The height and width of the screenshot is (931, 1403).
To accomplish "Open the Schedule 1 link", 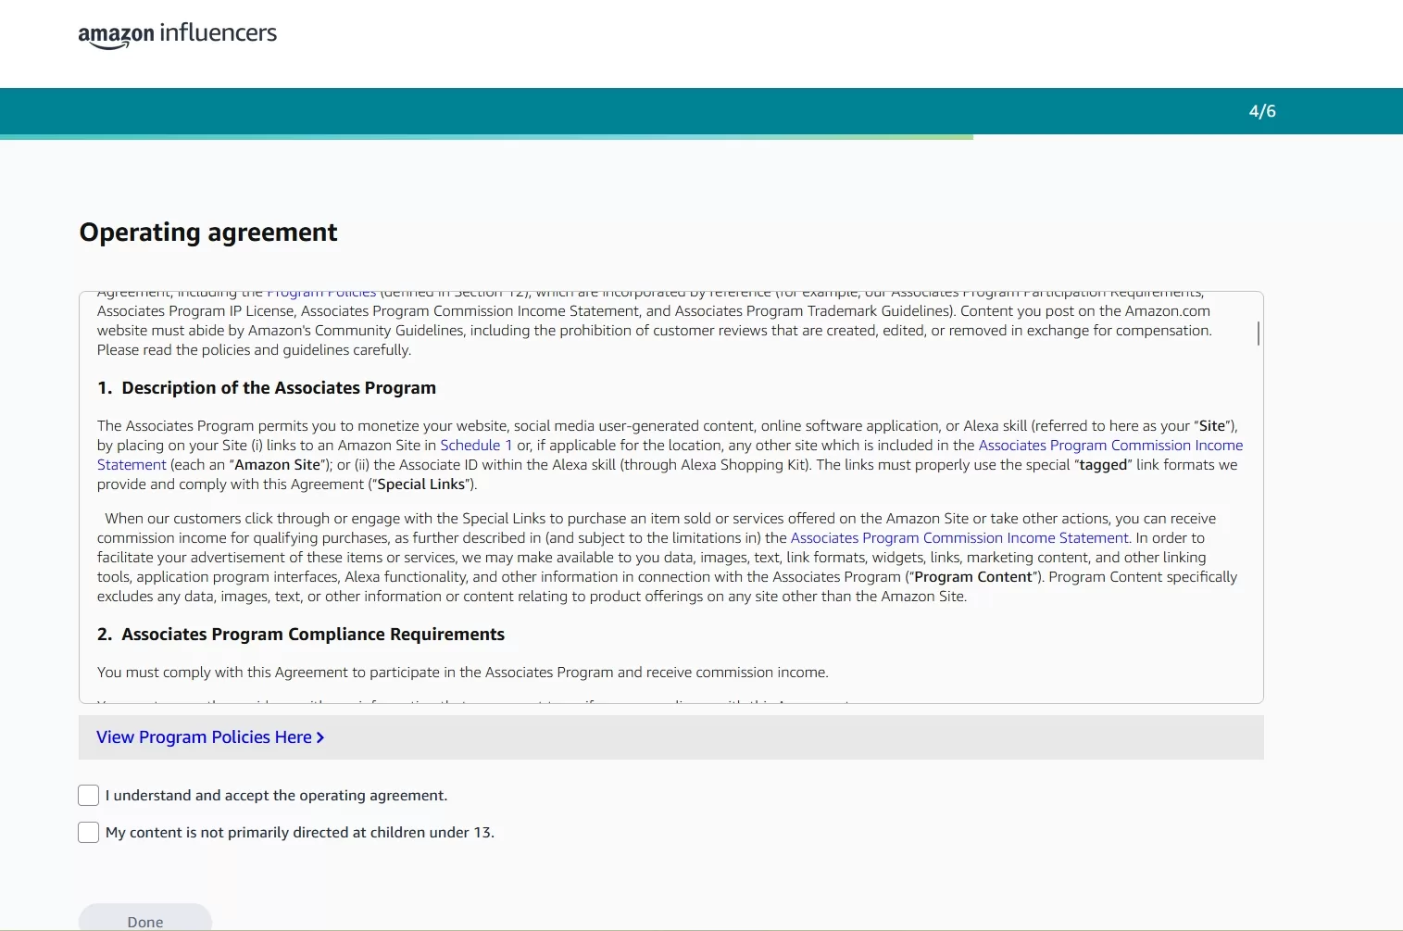I will click(x=476, y=446).
